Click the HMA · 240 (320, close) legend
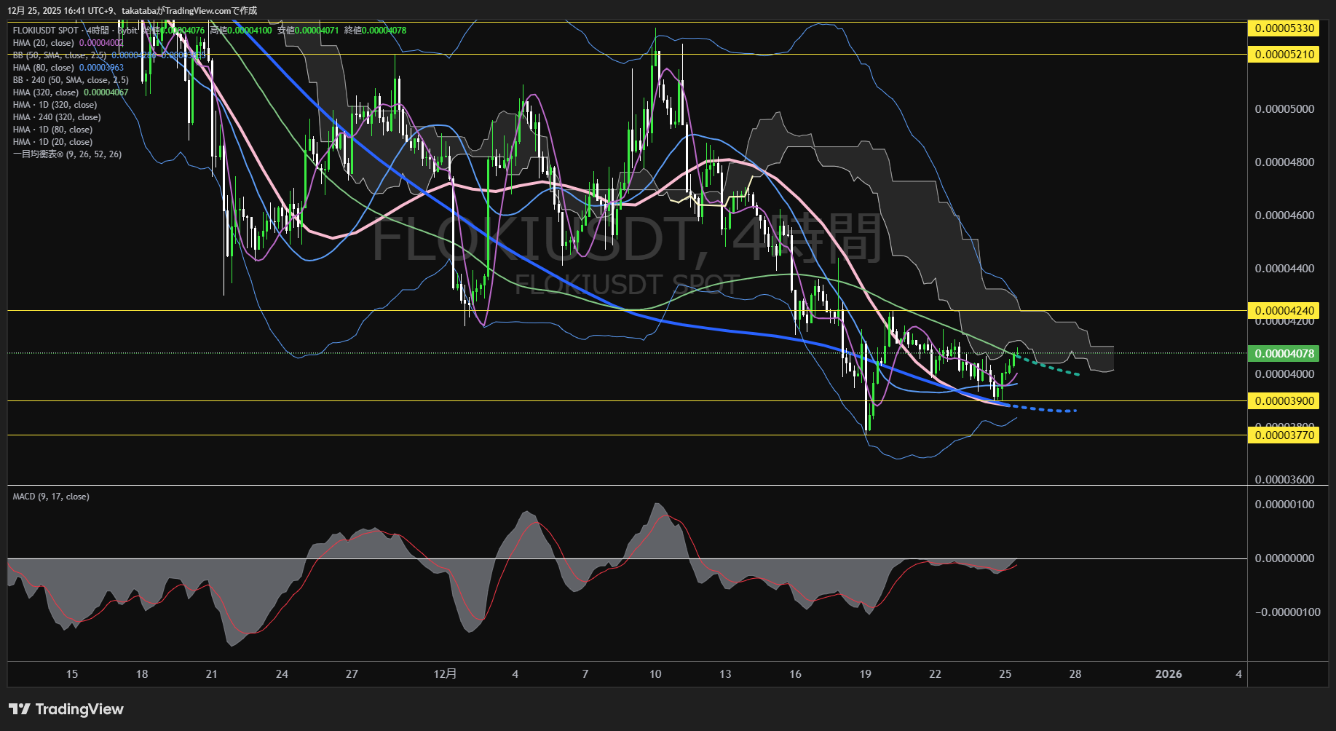This screenshot has height=731, width=1336. (x=57, y=117)
